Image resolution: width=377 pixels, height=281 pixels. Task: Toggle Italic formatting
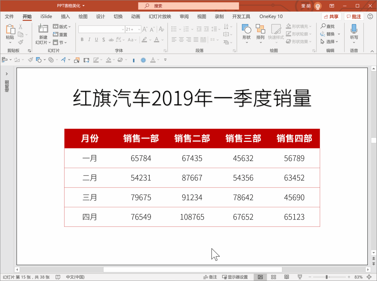point(89,40)
